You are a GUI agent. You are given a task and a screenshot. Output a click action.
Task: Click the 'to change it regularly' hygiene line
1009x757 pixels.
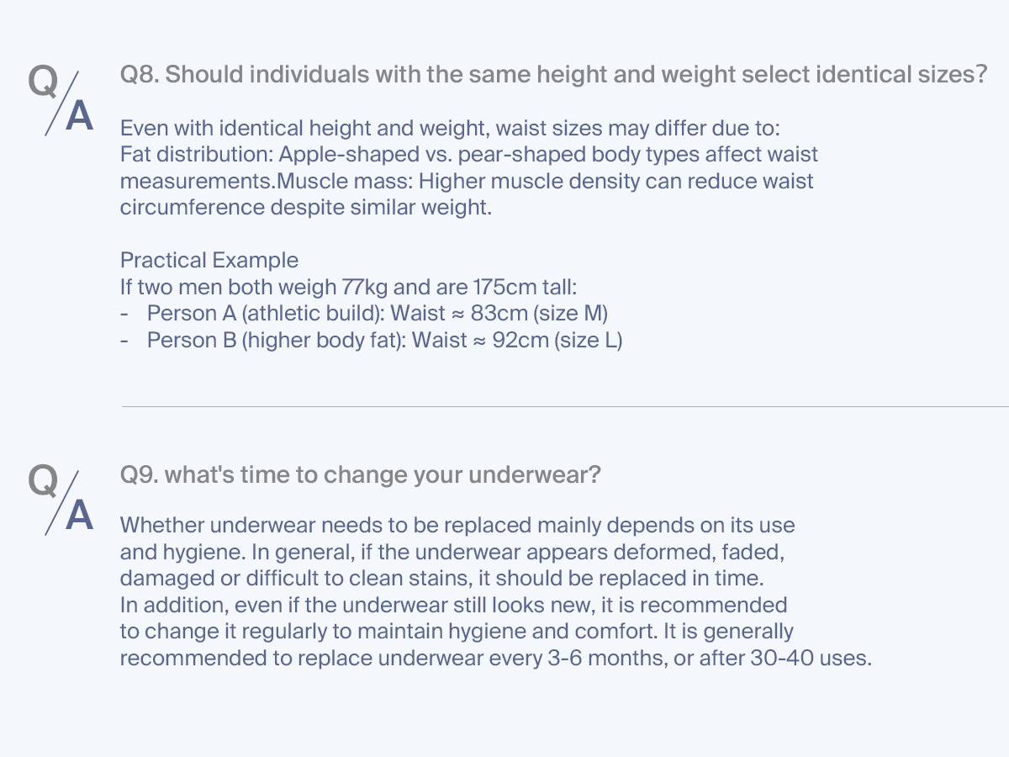pos(457,632)
